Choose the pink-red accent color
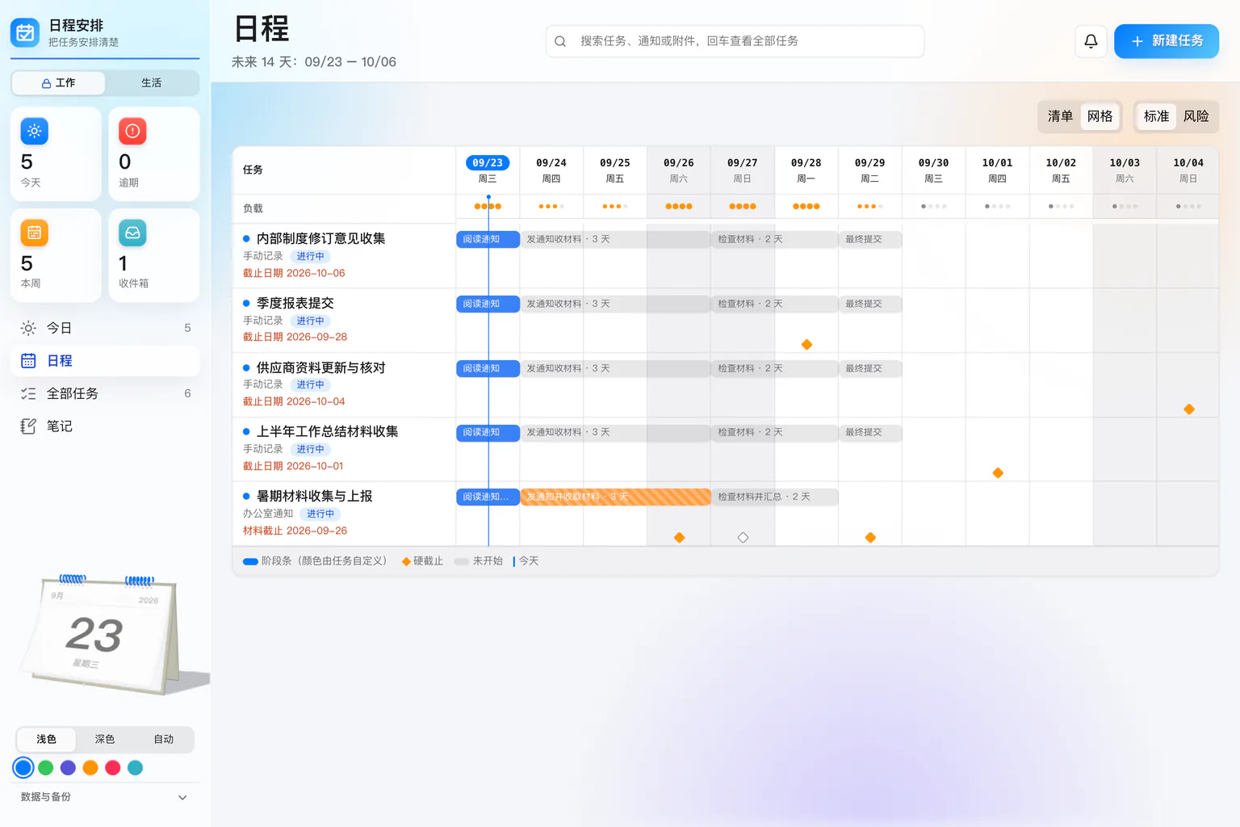The width and height of the screenshot is (1240, 827). tap(113, 768)
